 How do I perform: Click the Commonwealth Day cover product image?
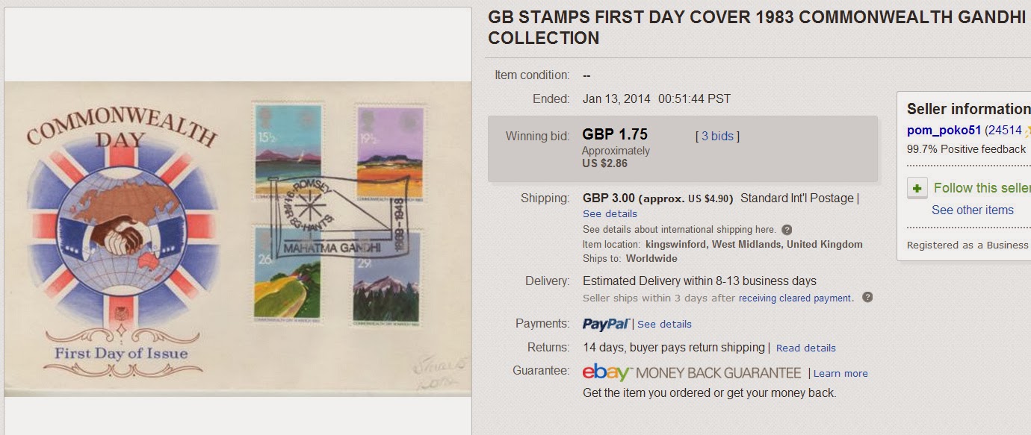238,239
